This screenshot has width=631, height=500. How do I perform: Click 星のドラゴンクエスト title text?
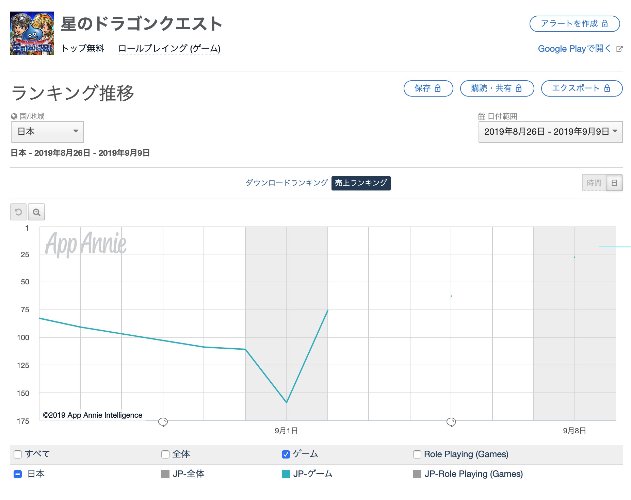pyautogui.click(x=142, y=24)
